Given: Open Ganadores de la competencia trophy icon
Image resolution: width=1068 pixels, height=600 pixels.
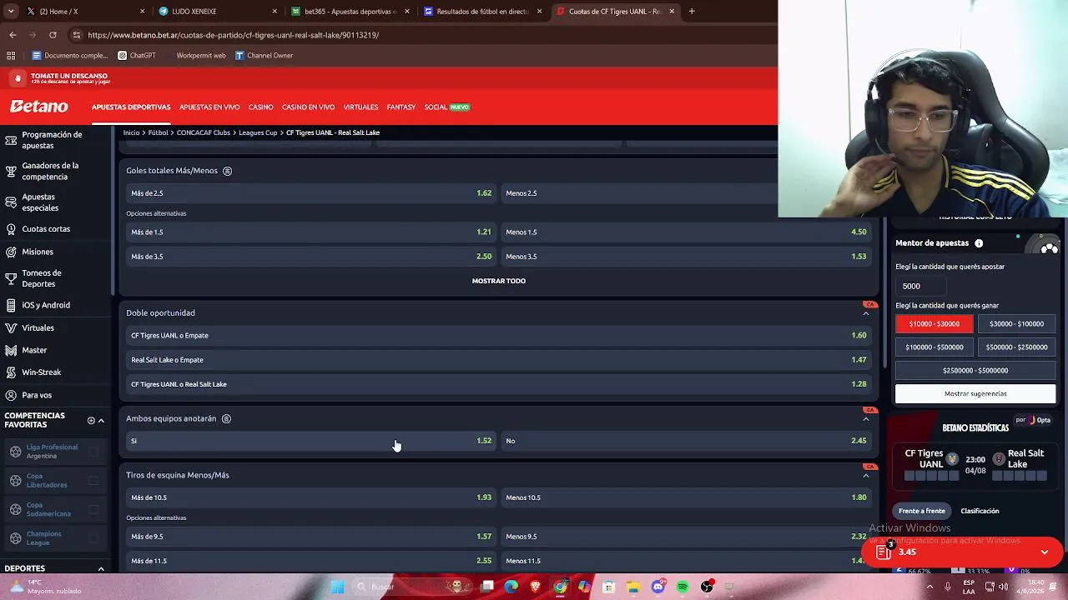Looking at the screenshot, I should (11, 171).
